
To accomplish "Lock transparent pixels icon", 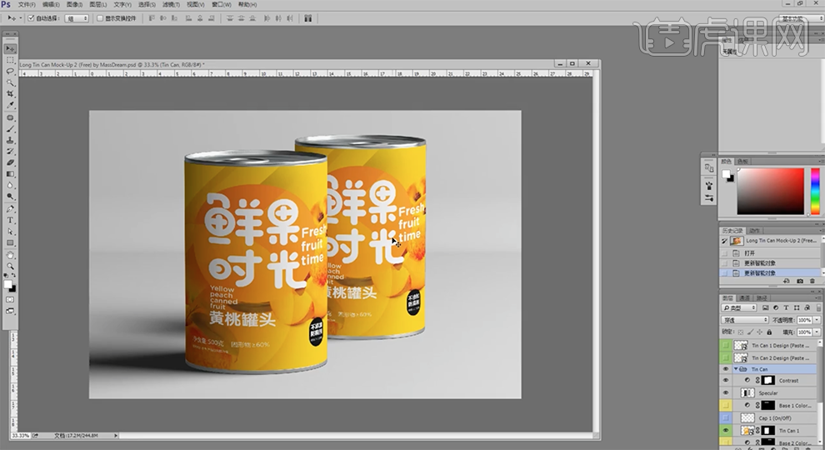I will [741, 332].
